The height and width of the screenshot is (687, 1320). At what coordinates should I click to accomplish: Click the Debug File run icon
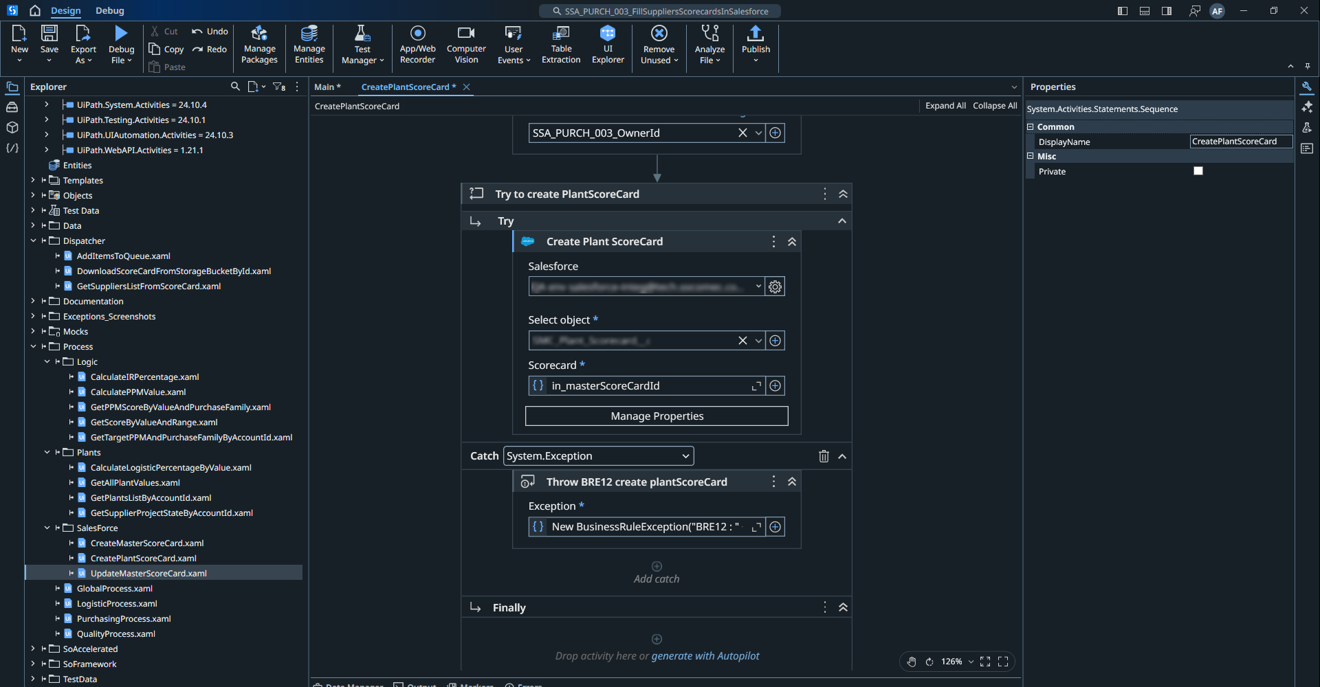click(x=121, y=33)
